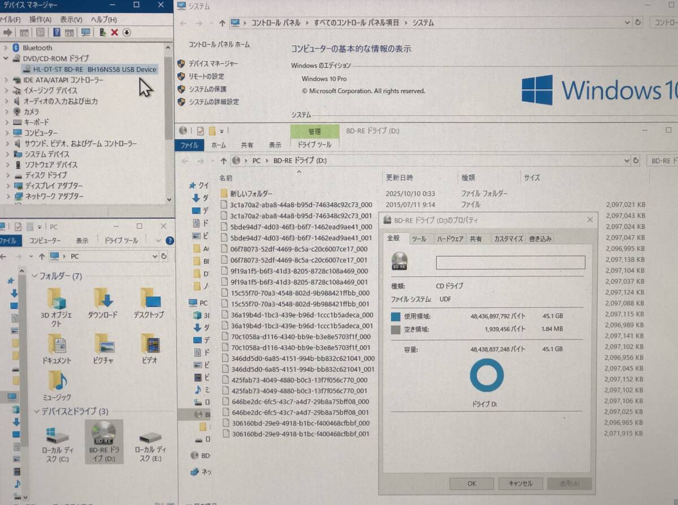The image size is (678, 505).
Task: Close the BD-RE properties dialog
Action: (590, 220)
